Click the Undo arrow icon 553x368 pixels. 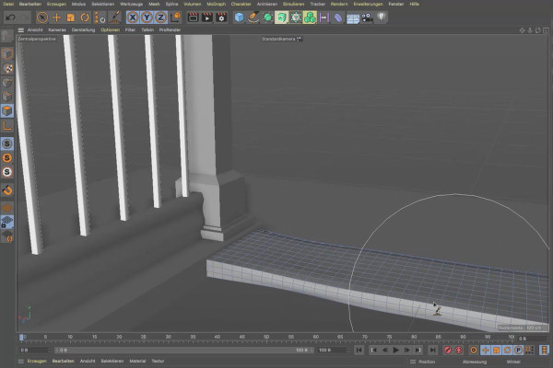click(x=10, y=17)
